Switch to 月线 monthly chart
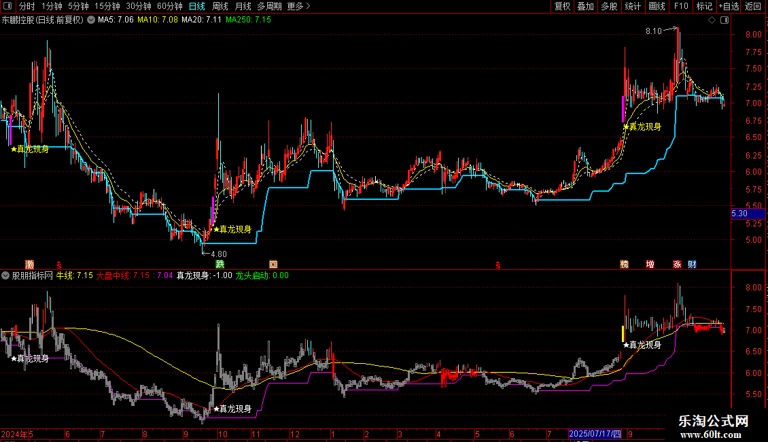The width and height of the screenshot is (768, 442). click(243, 6)
